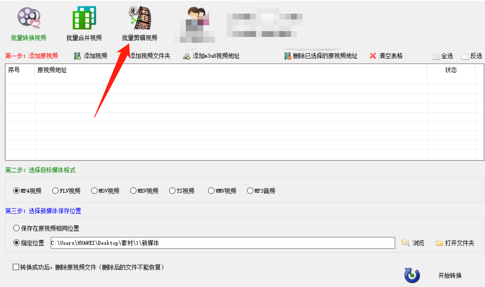Select the MP3音频 output format

(250, 191)
